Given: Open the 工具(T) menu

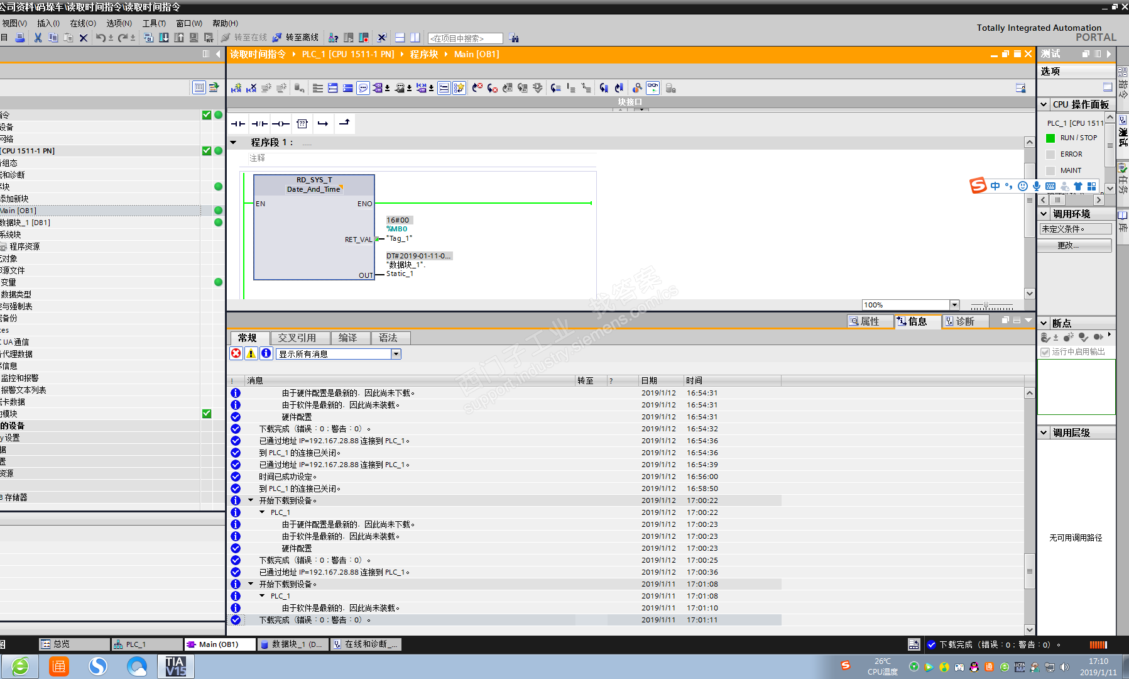Looking at the screenshot, I should tap(154, 23).
